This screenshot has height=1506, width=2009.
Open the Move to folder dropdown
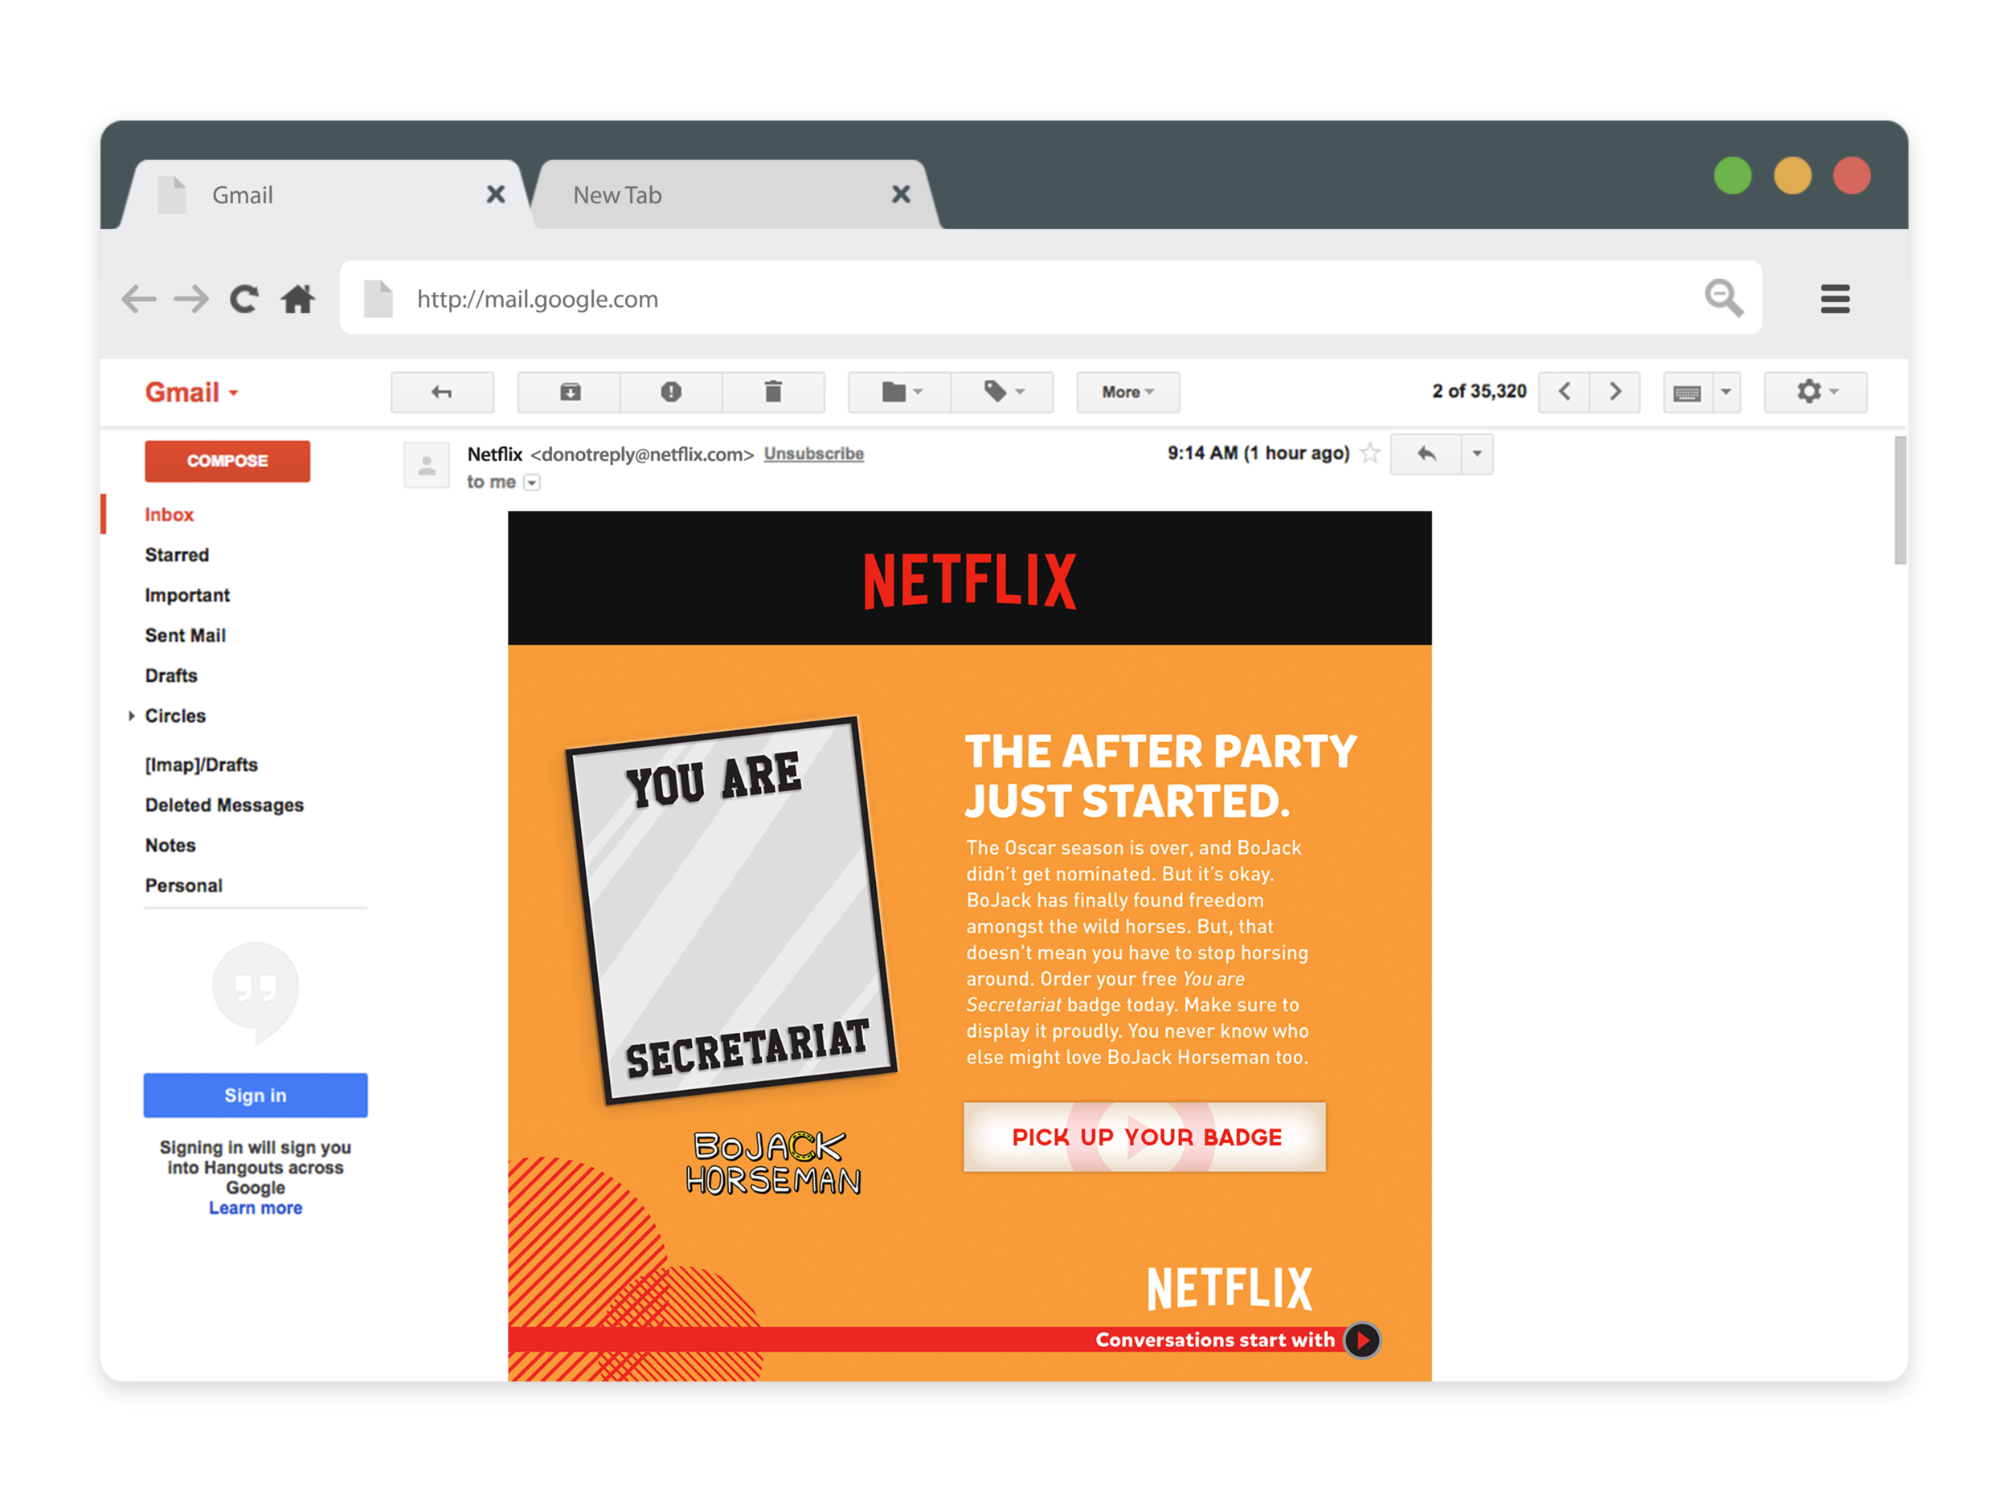[x=900, y=392]
